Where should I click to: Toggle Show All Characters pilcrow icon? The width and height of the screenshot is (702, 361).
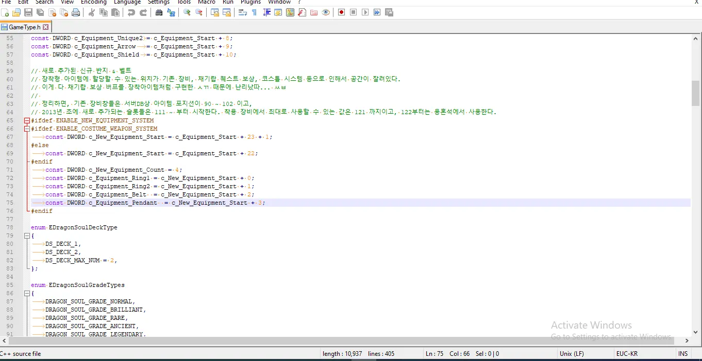[x=254, y=12]
